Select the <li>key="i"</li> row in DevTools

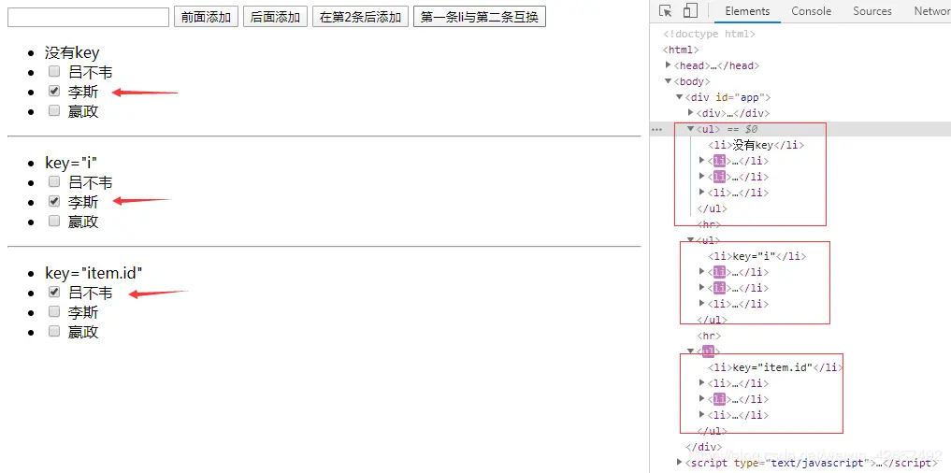coord(757,256)
